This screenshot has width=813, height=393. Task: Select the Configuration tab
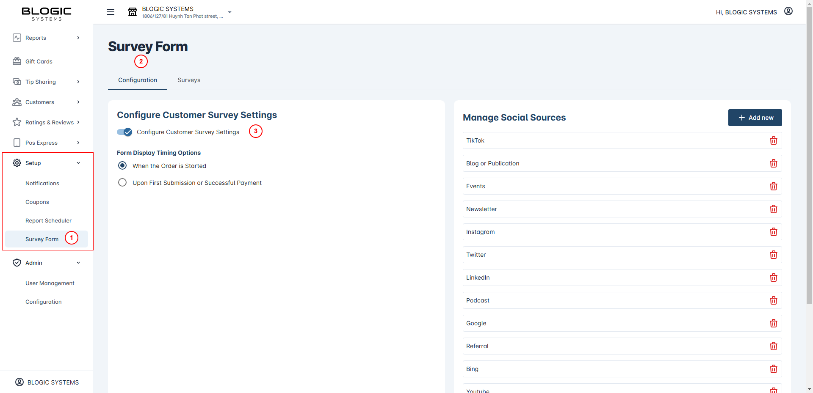coord(138,80)
